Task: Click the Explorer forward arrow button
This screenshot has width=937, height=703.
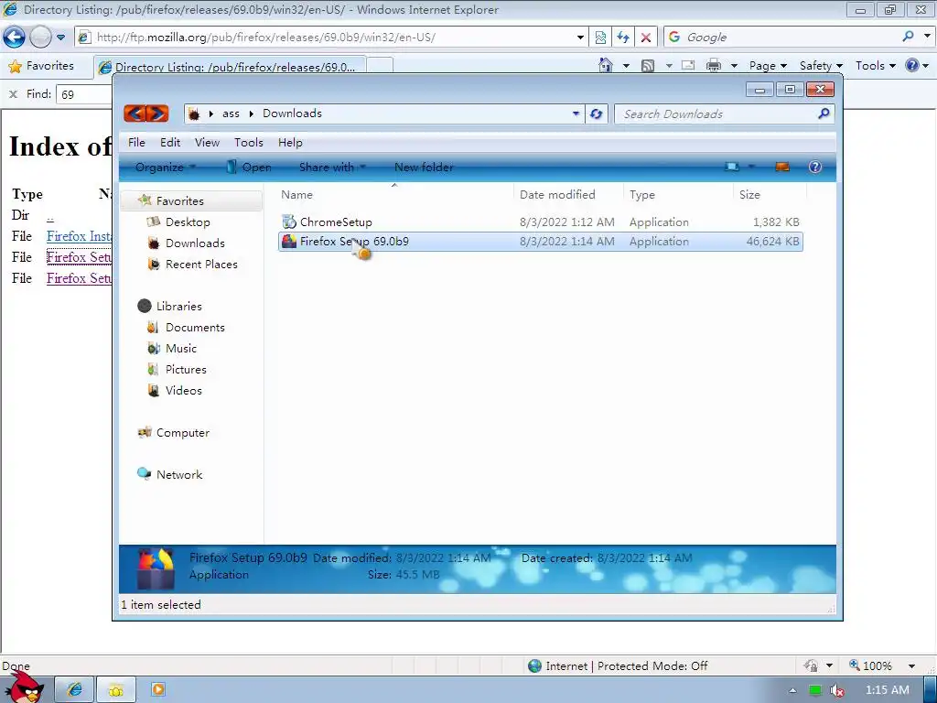Action: (x=157, y=113)
